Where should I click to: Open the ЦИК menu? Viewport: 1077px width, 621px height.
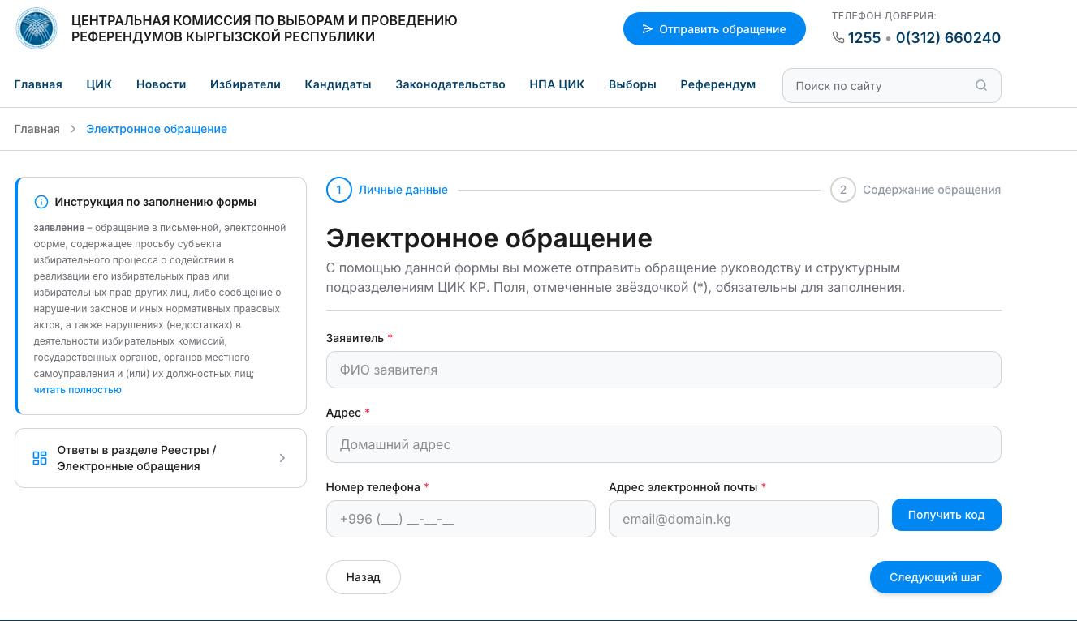tap(99, 84)
